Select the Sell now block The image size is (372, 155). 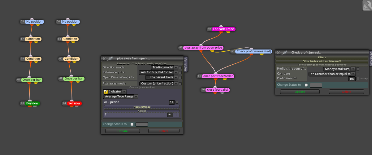coord(74,103)
